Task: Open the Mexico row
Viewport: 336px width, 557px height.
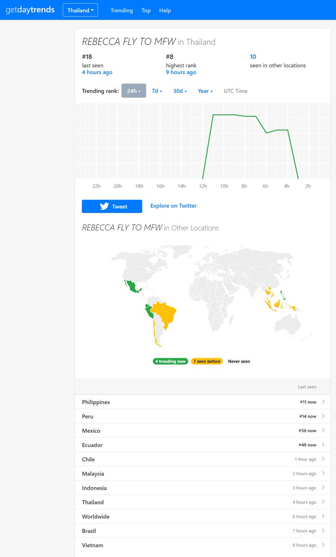Action: pyautogui.click(x=202, y=431)
